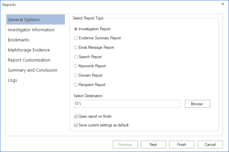Switch to Mailstorage Evidence section
This screenshot has width=229, height=152.
pos(29,50)
